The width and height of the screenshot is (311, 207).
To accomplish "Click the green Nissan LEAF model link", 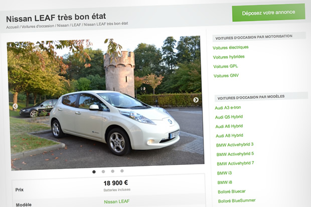I will pyautogui.click(x=116, y=201).
